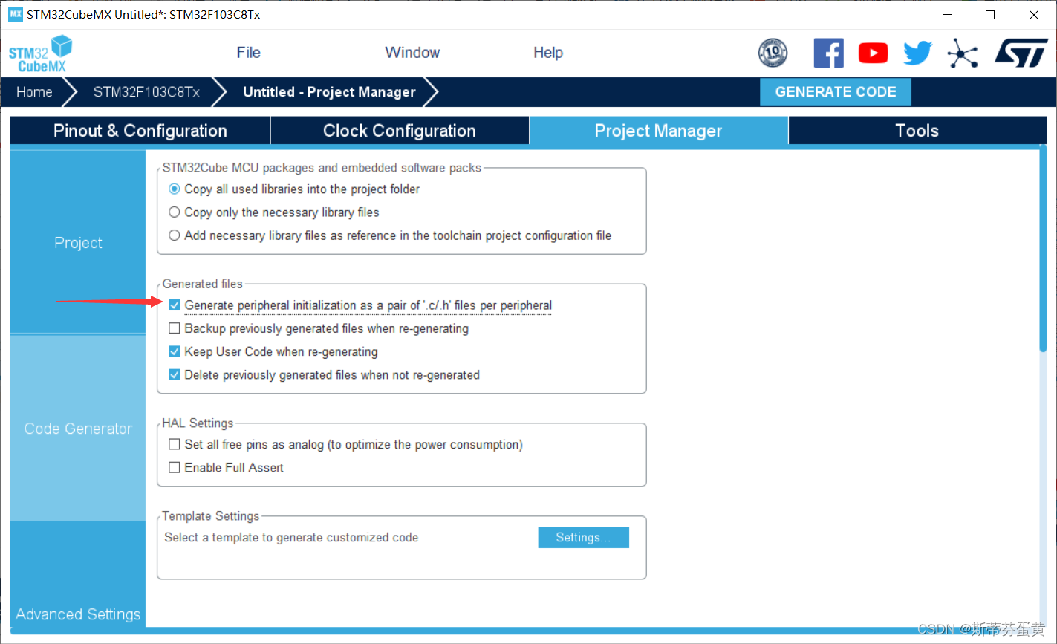Go to Home breadcrumb
The image size is (1057, 644).
(x=35, y=92)
